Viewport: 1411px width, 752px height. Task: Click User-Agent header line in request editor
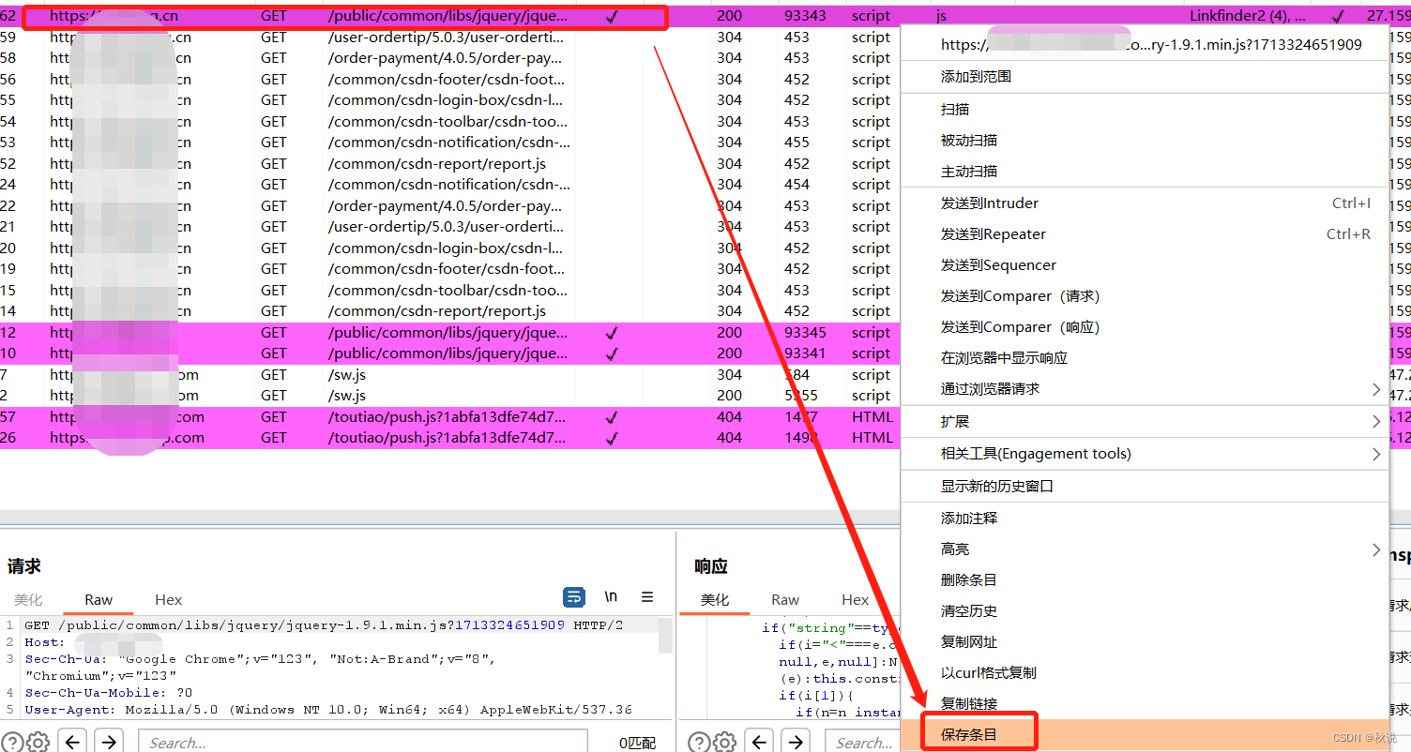328,709
